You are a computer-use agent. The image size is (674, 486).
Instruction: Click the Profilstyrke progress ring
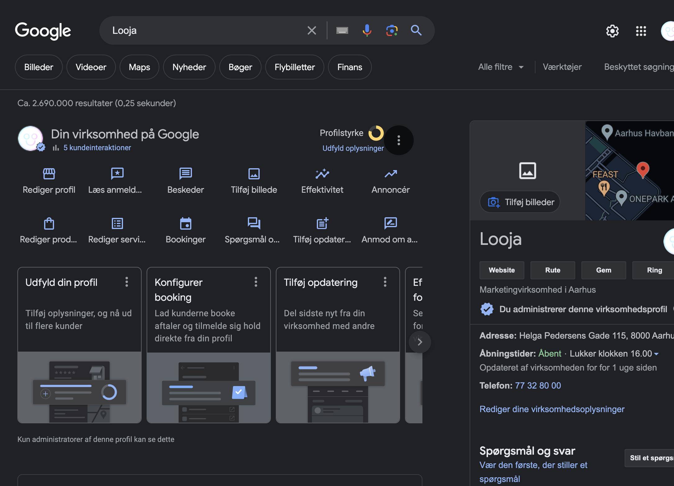(376, 133)
